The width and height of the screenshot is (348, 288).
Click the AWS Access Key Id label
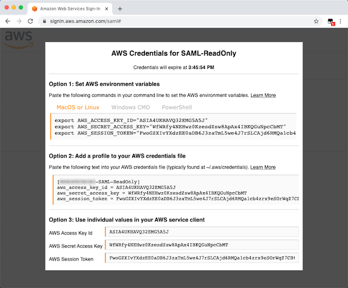point(71,233)
